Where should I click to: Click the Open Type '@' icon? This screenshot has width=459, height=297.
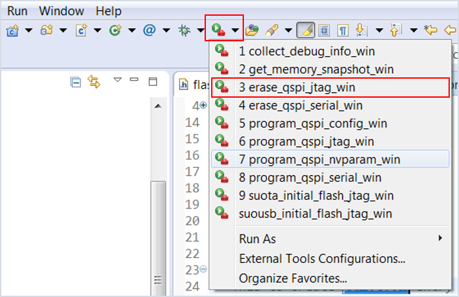click(x=149, y=30)
